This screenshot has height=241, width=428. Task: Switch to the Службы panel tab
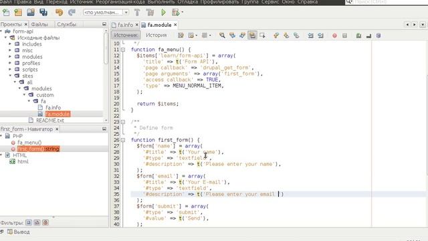click(x=67, y=24)
